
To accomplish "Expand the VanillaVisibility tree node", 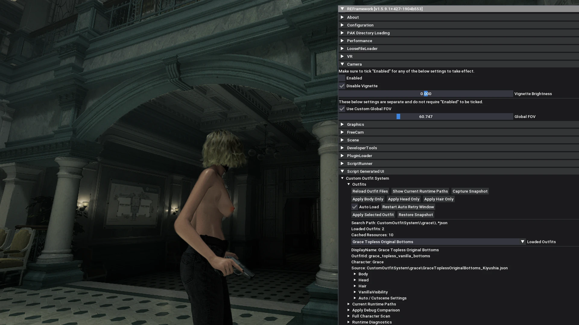I will (x=355, y=292).
